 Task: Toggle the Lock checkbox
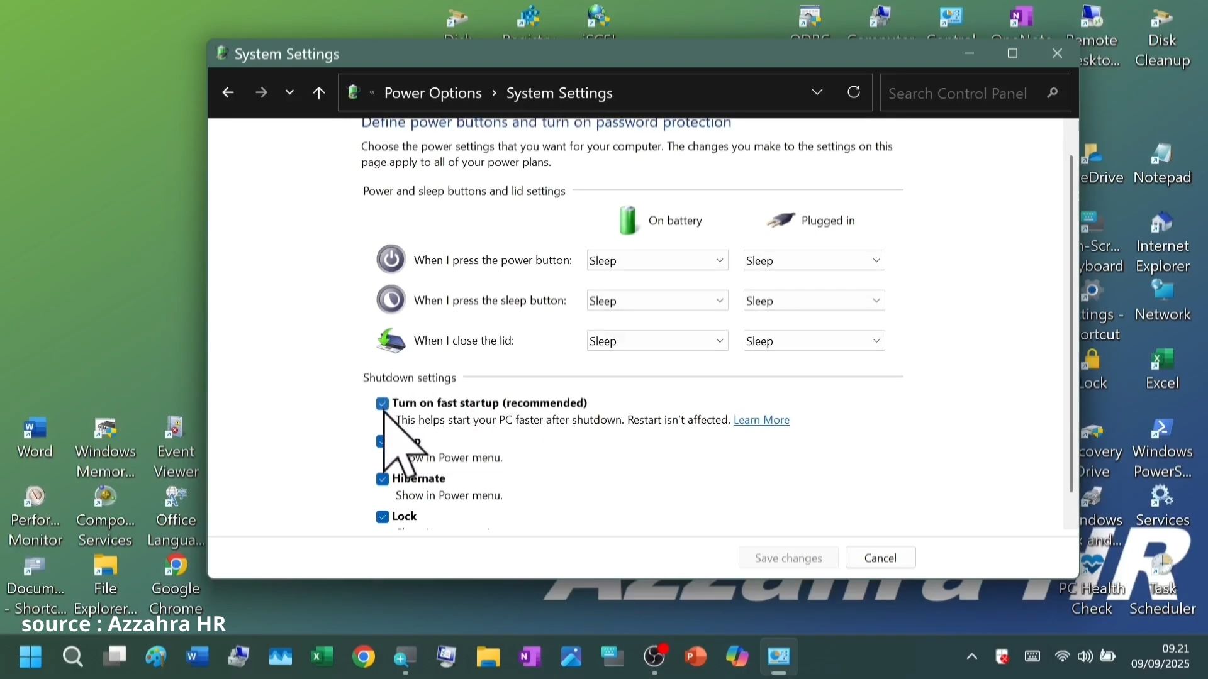point(383,517)
